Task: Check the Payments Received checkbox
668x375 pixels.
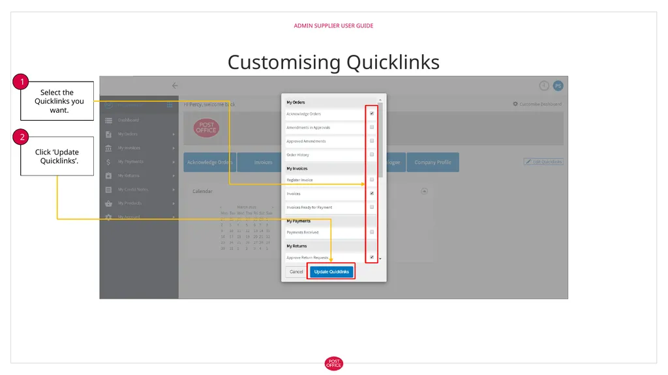Action: click(372, 232)
